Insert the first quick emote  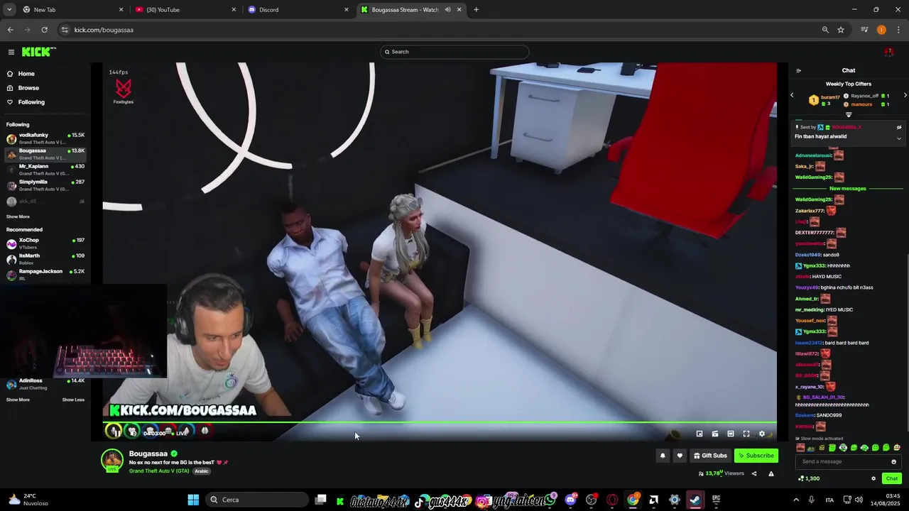801,448
